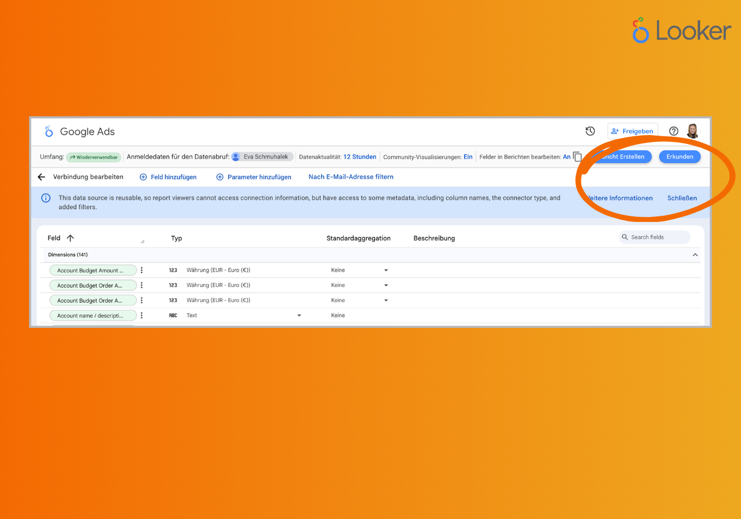Open the user profile avatar
741x519 pixels.
tap(693, 131)
